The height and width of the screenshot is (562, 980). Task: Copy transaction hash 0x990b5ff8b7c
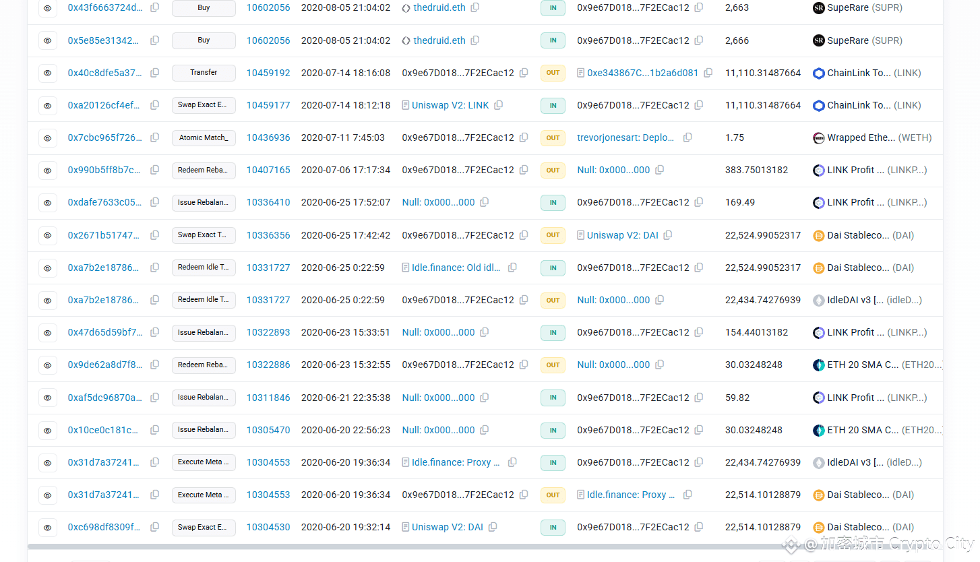pyautogui.click(x=155, y=170)
